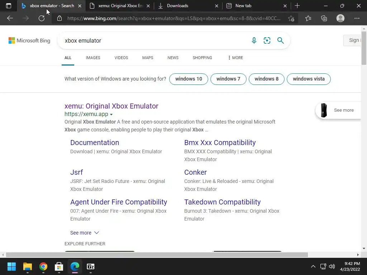Close the New tab tab
367x275 pixels.
[285, 6]
